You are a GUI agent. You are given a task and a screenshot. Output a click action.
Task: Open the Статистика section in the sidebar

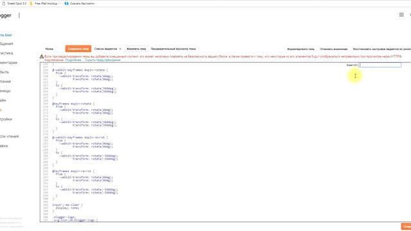coord(6,53)
